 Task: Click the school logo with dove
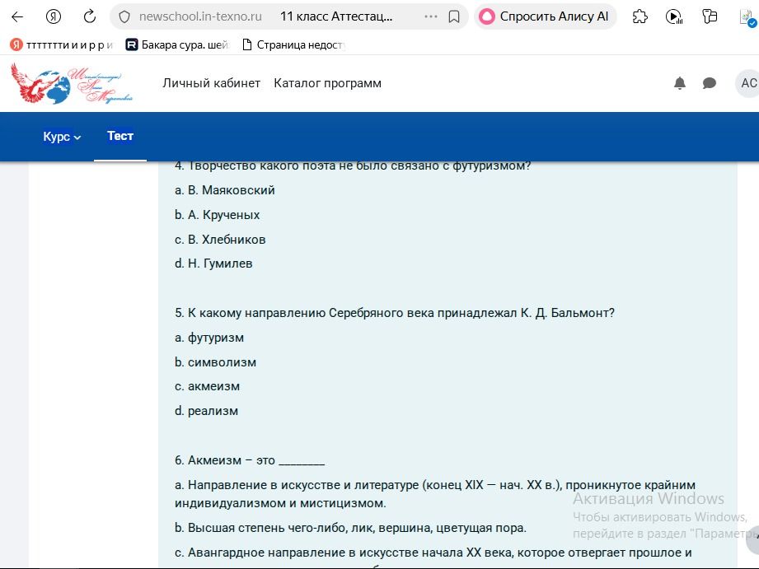click(72, 83)
